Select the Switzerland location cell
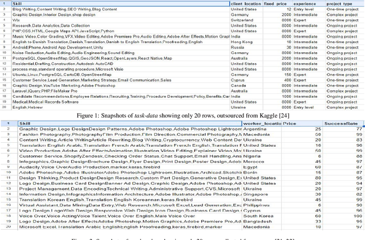365x240 pixels. (x=244, y=20)
